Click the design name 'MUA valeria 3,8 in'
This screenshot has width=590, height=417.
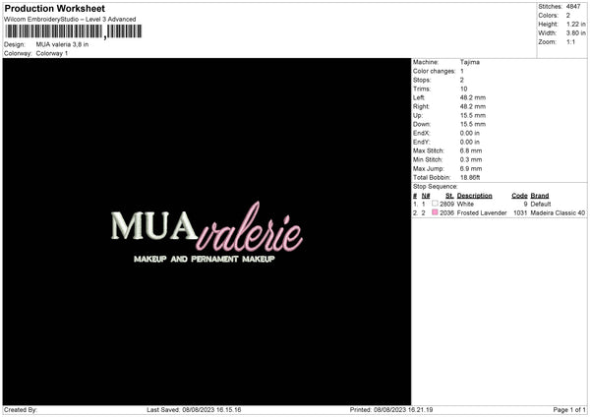pyautogui.click(x=62, y=44)
